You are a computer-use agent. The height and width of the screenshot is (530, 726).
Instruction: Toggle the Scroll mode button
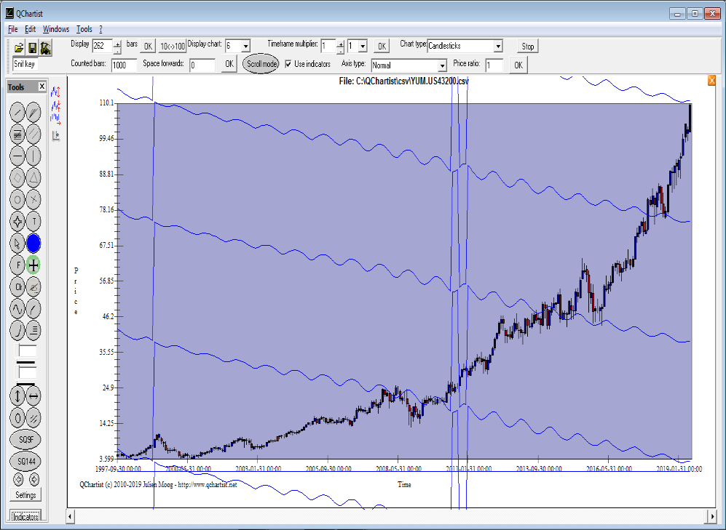click(261, 64)
